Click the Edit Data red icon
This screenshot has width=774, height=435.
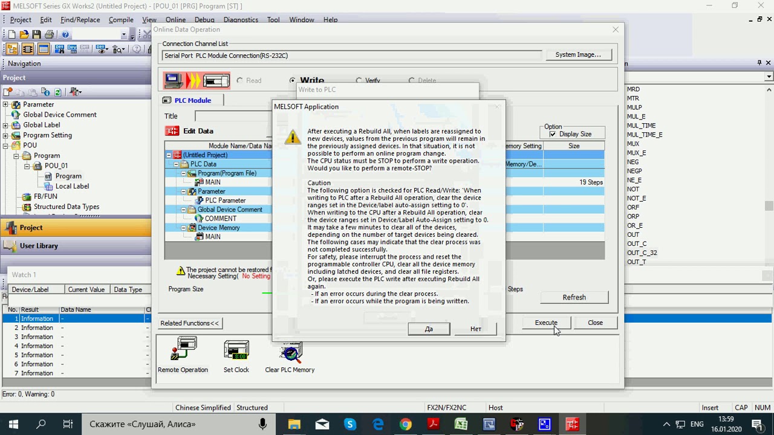coord(172,131)
